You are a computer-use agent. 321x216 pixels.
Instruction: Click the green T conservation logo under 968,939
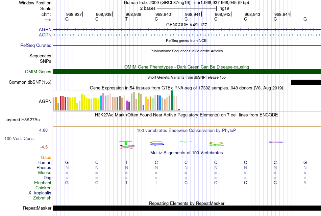126,143
